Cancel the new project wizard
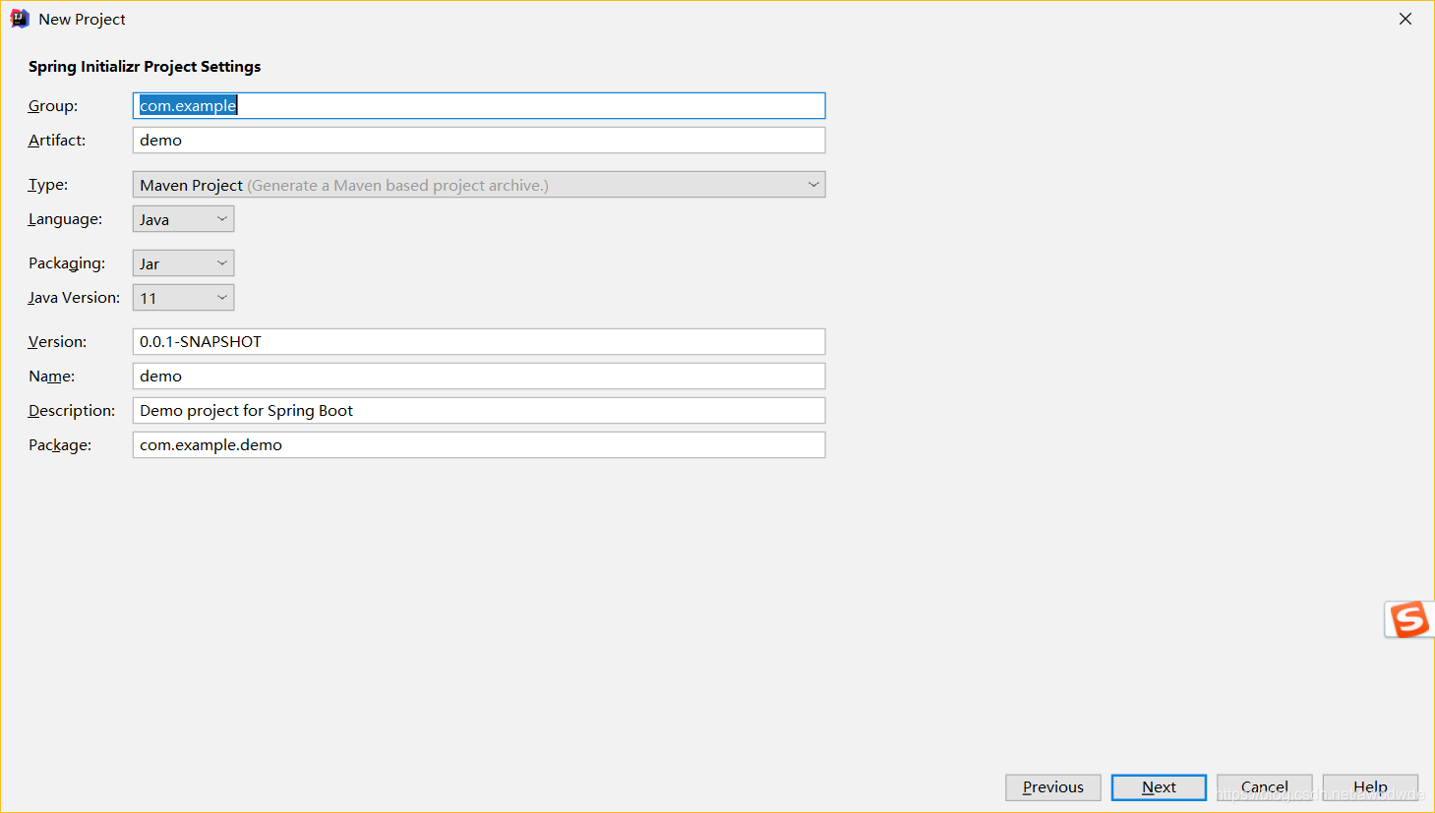Viewport: 1435px width, 813px height. click(1265, 787)
